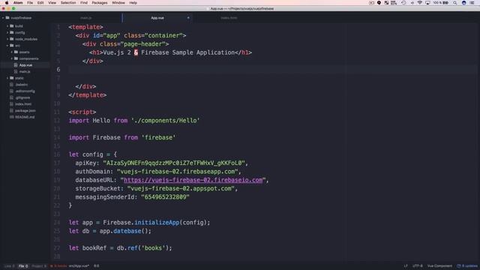Select App.vue in the tree view

pyautogui.click(x=25, y=65)
